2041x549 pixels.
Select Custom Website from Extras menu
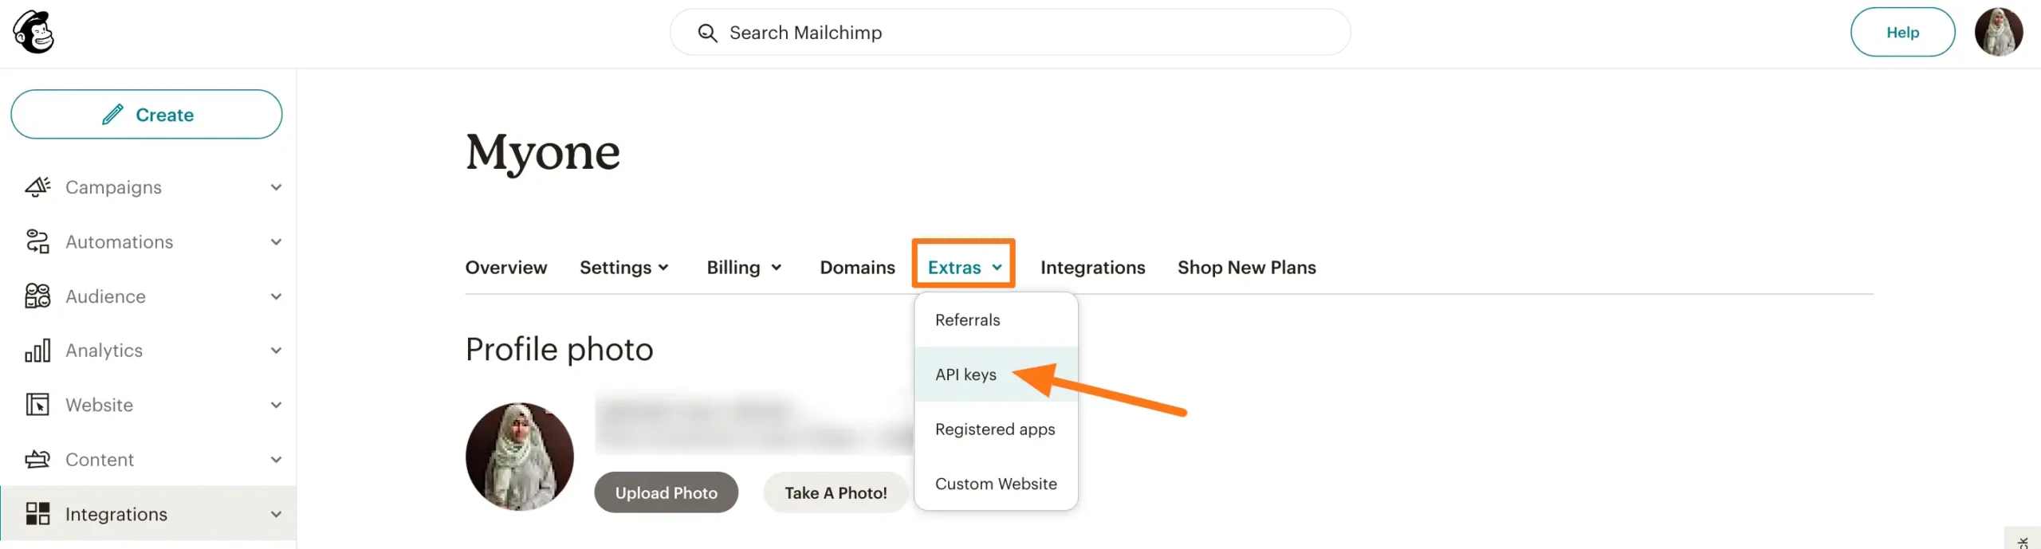click(996, 484)
